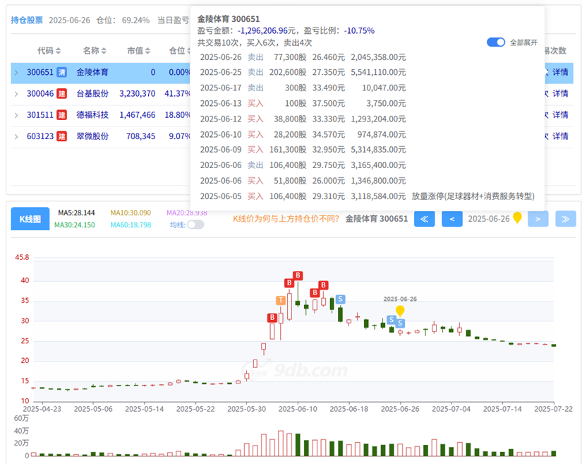
Task: Expand the 300651 金陵体育 row
Action: click(x=16, y=73)
